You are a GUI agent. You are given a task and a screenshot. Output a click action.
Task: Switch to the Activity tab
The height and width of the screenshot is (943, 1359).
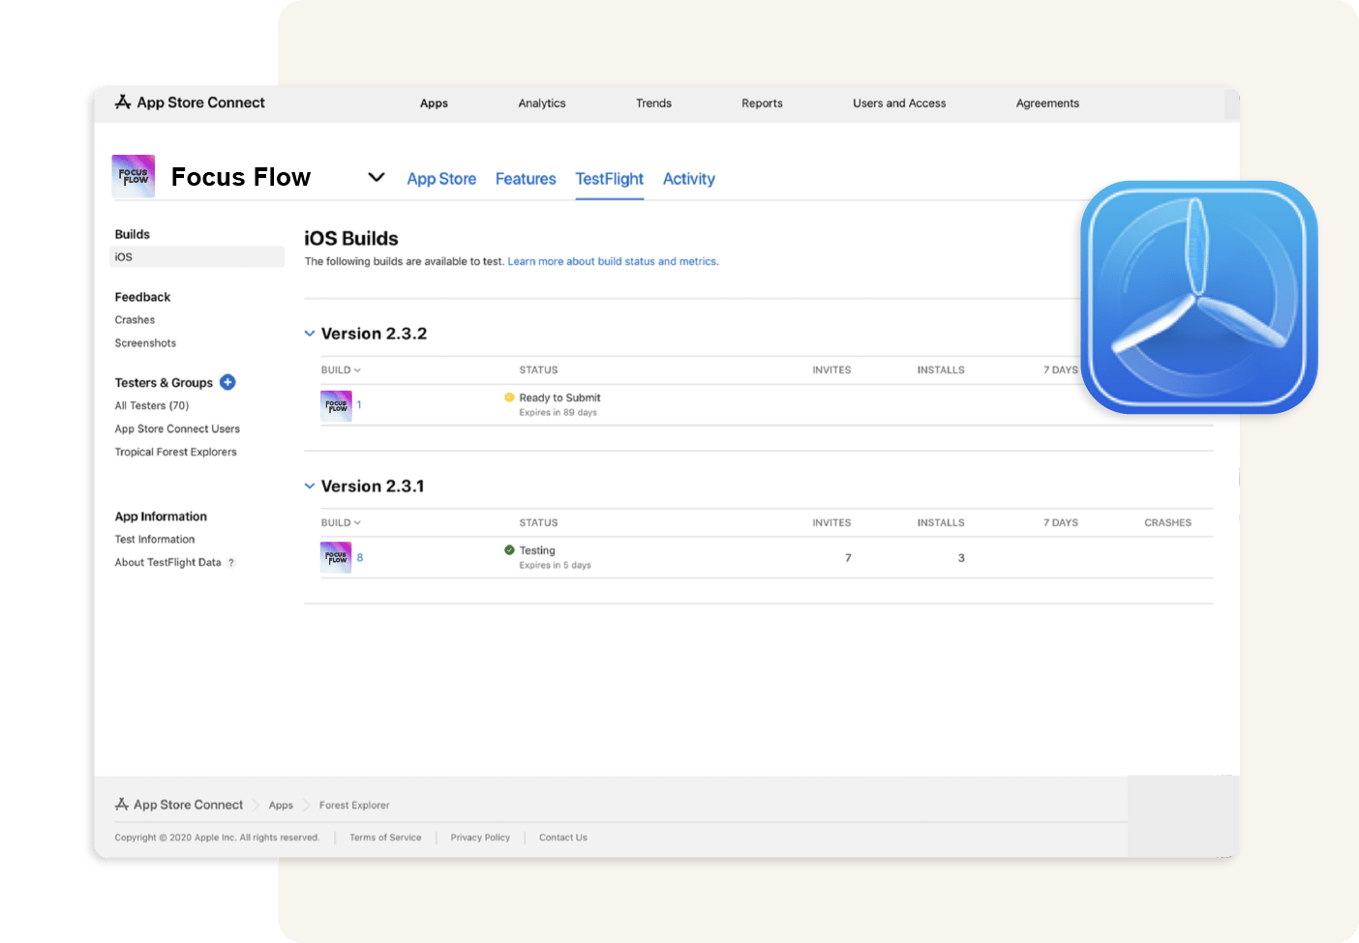(x=689, y=179)
